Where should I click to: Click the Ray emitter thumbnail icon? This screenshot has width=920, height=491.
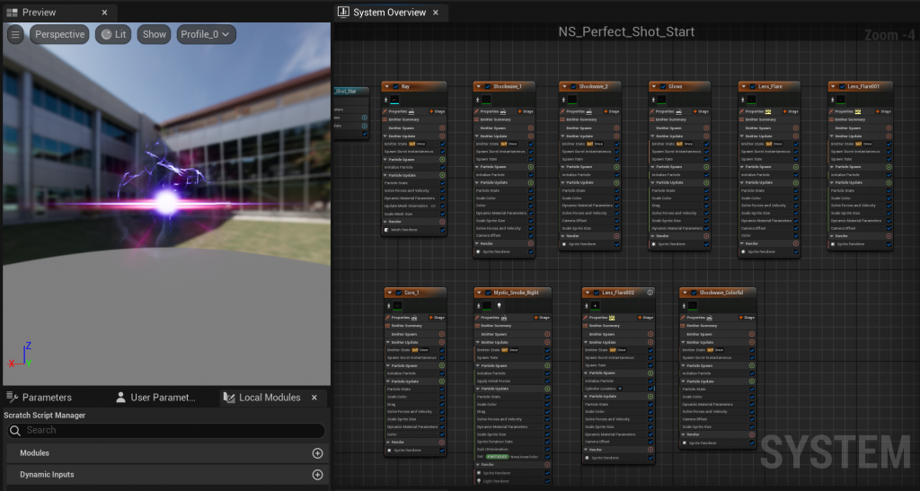tap(394, 100)
